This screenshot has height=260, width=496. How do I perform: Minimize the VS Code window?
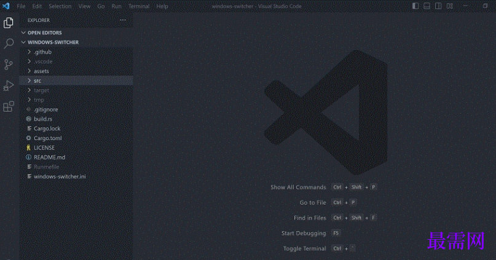pyautogui.click(x=465, y=6)
